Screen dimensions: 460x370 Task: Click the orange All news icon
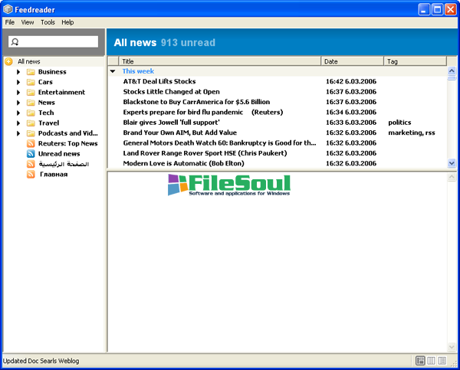(8, 61)
